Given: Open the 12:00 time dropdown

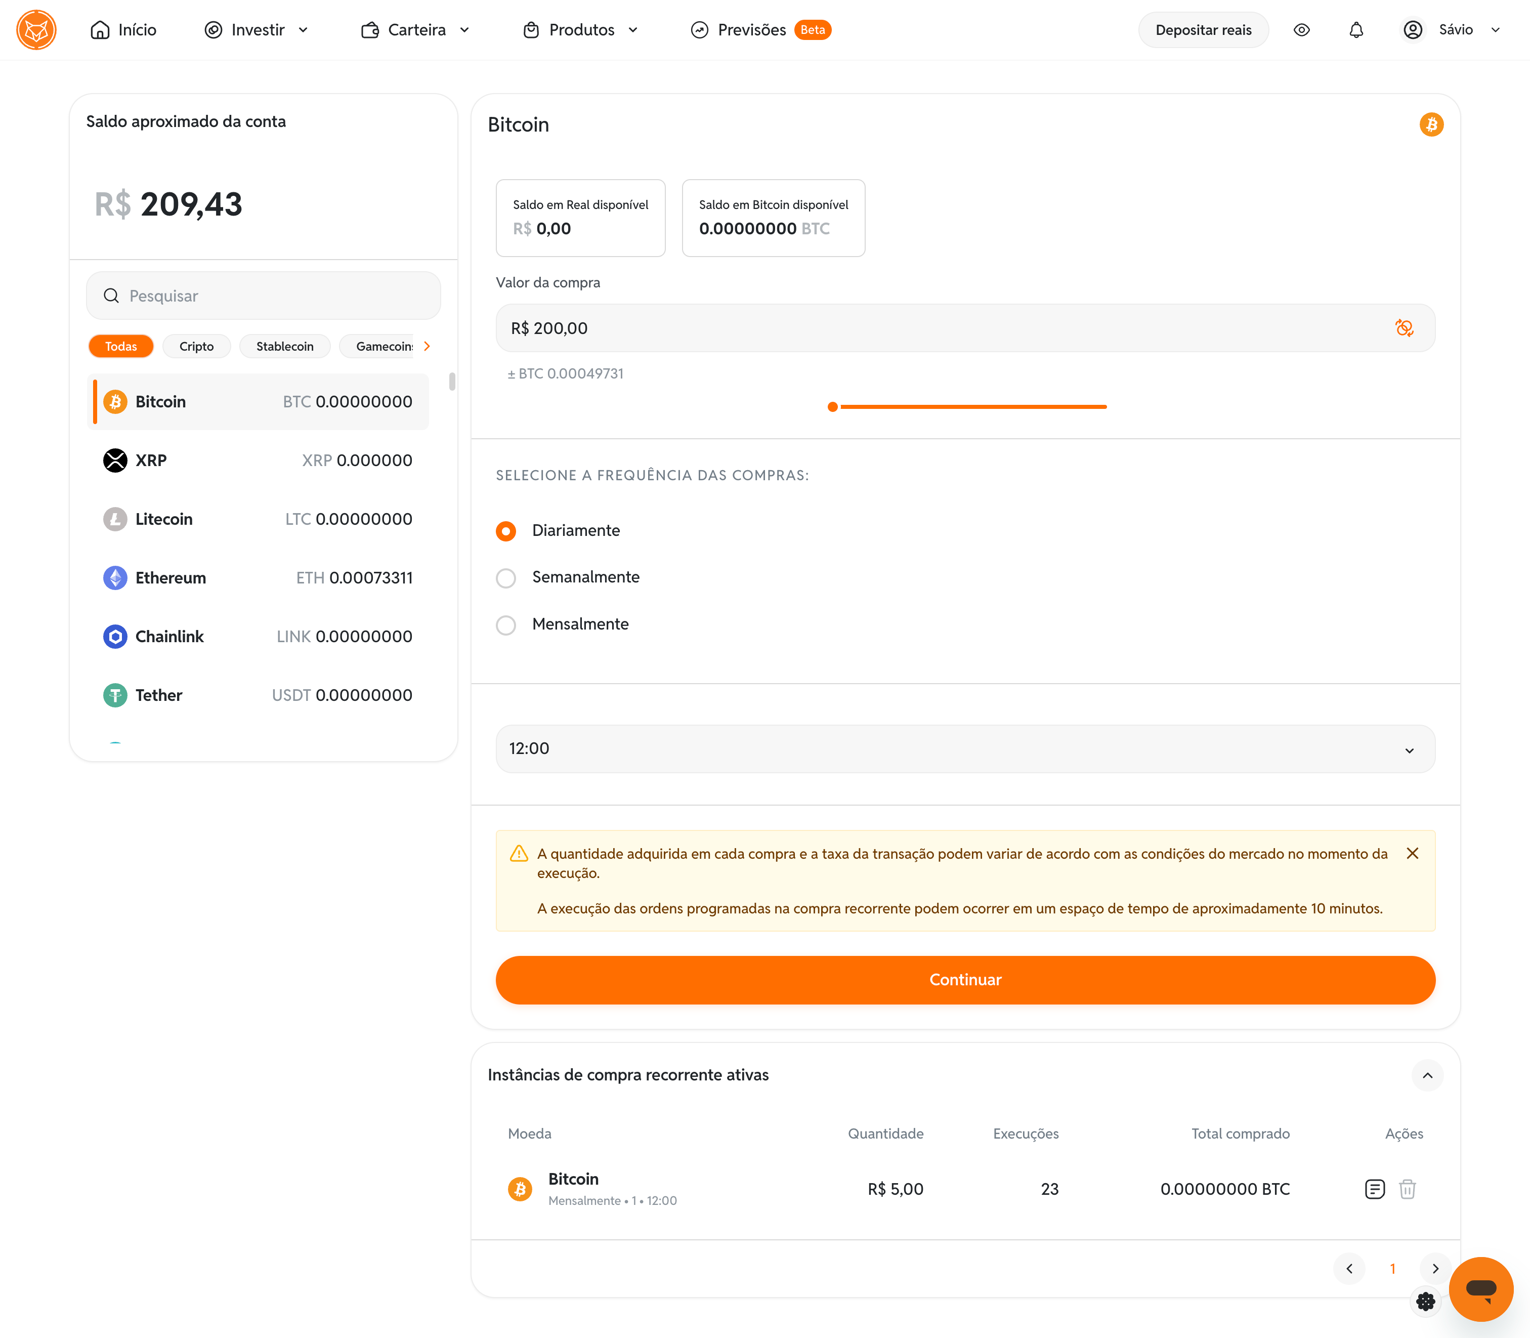Looking at the screenshot, I should pyautogui.click(x=965, y=749).
